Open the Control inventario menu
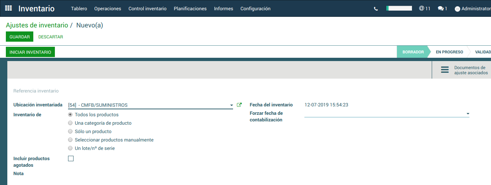Viewport: 491px width, 185px height. pyautogui.click(x=147, y=8)
